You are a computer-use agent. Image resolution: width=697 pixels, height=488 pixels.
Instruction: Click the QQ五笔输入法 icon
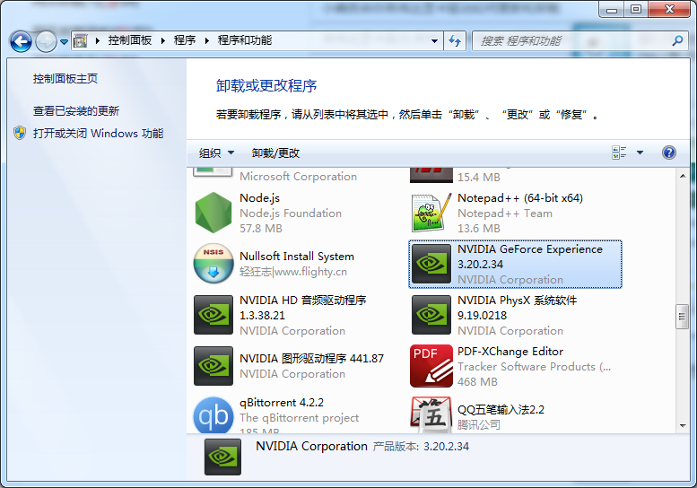point(431,415)
